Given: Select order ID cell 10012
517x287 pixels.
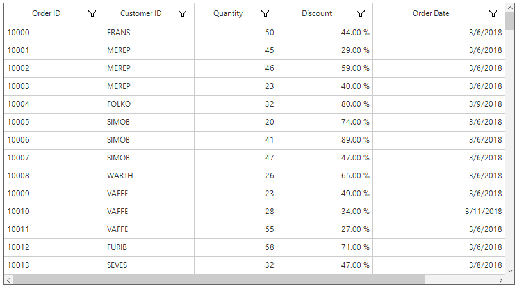Looking at the screenshot, I should [x=54, y=247].
